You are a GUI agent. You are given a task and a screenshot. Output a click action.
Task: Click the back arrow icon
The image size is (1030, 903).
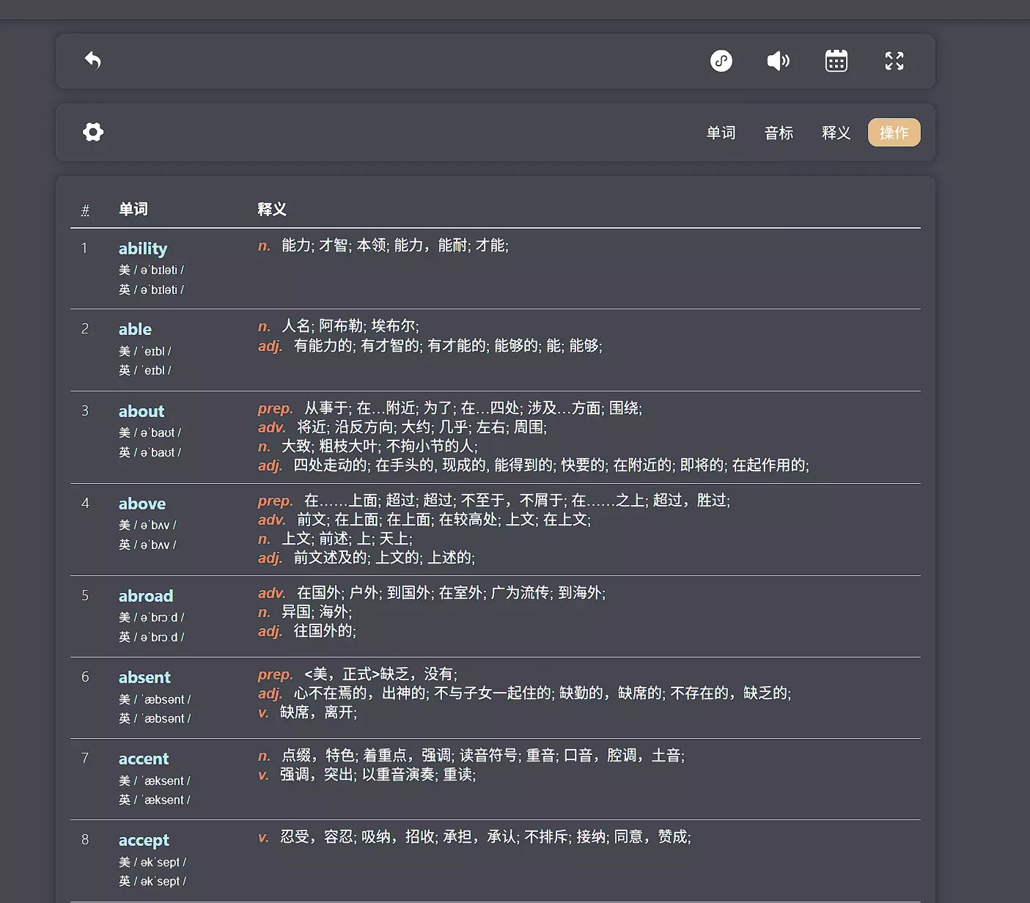tap(93, 61)
